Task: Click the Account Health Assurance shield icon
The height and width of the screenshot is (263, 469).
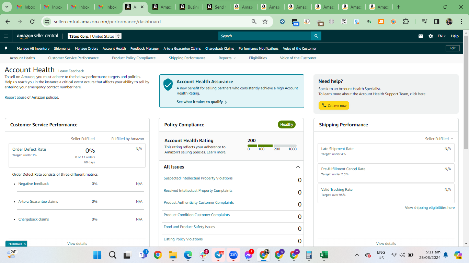Action: pyautogui.click(x=168, y=84)
